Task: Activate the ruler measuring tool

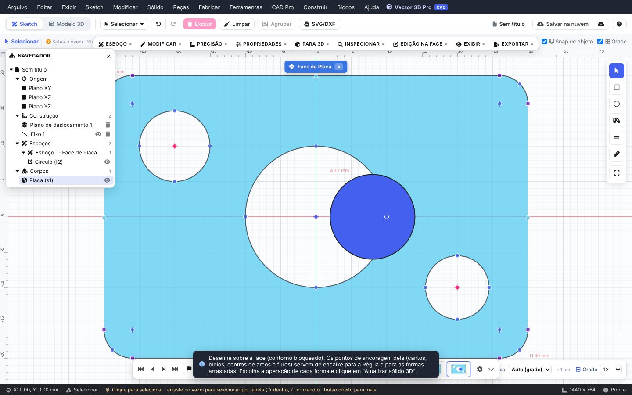Action: pos(617,154)
